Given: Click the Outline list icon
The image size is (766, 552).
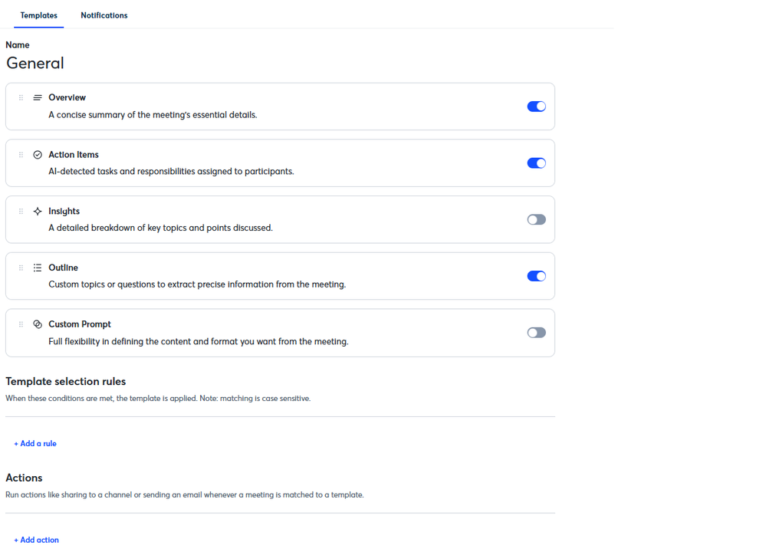Looking at the screenshot, I should [38, 268].
